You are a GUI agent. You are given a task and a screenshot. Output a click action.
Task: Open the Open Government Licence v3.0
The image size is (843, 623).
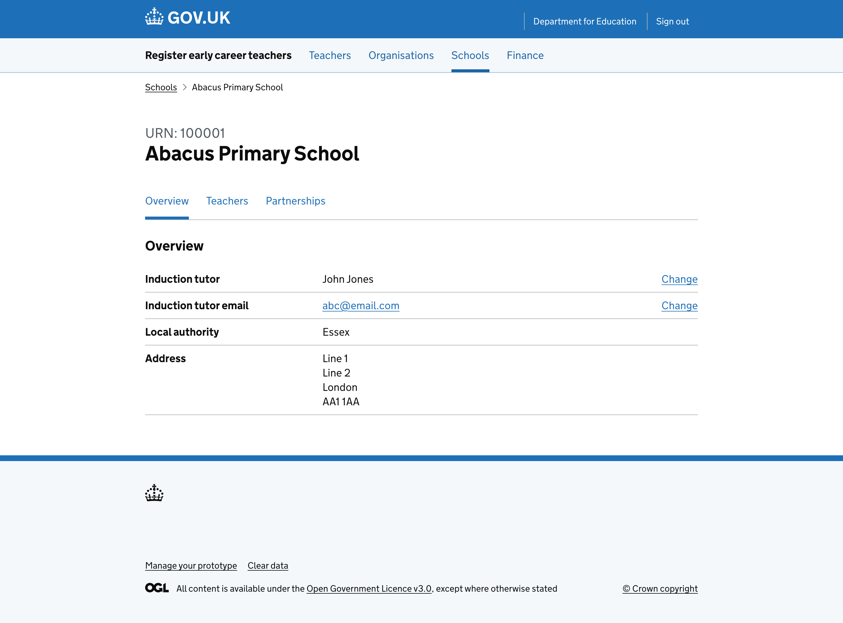369,588
